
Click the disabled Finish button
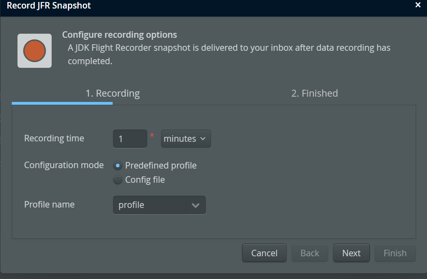395,253
